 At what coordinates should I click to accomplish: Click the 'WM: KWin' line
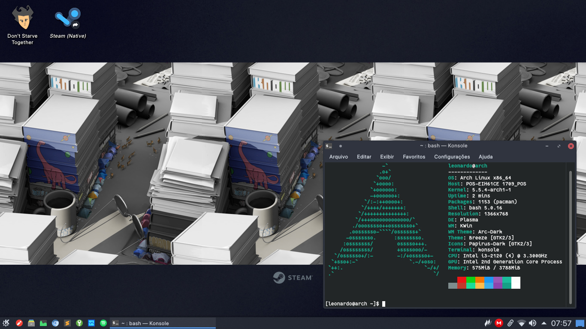pyautogui.click(x=460, y=226)
